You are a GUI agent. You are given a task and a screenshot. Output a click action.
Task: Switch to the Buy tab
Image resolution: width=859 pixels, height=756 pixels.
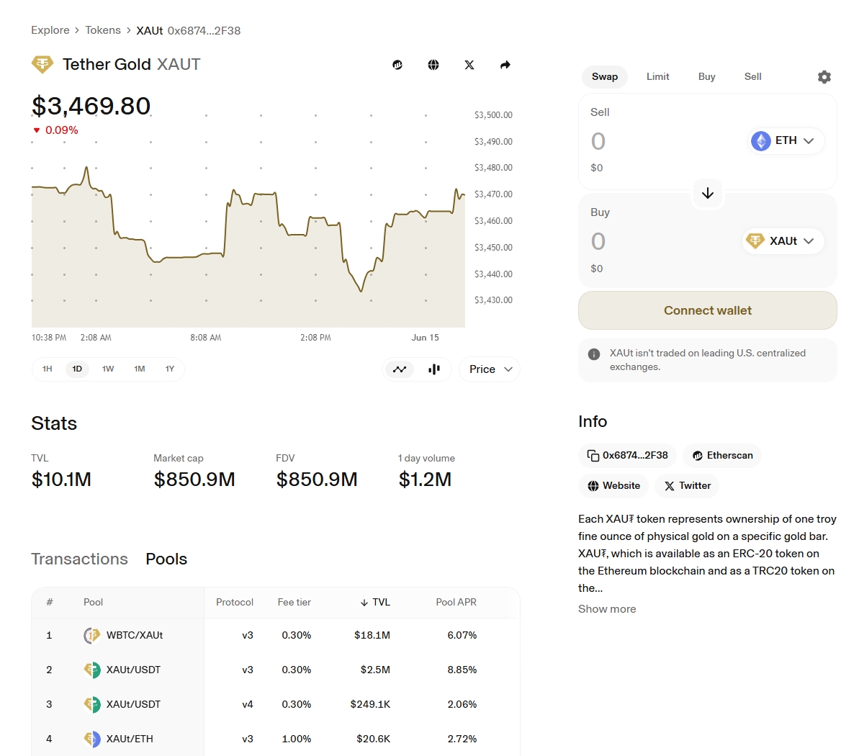click(706, 77)
